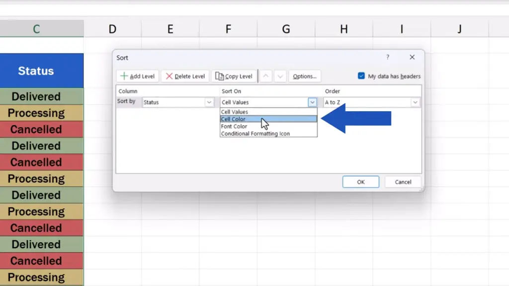This screenshot has width=509, height=286.
Task: Toggle My data has headers checkbox
Action: coord(361,76)
